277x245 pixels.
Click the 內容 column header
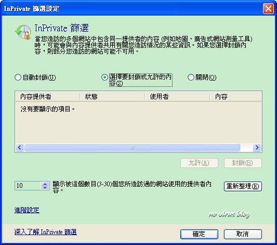(x=235, y=97)
